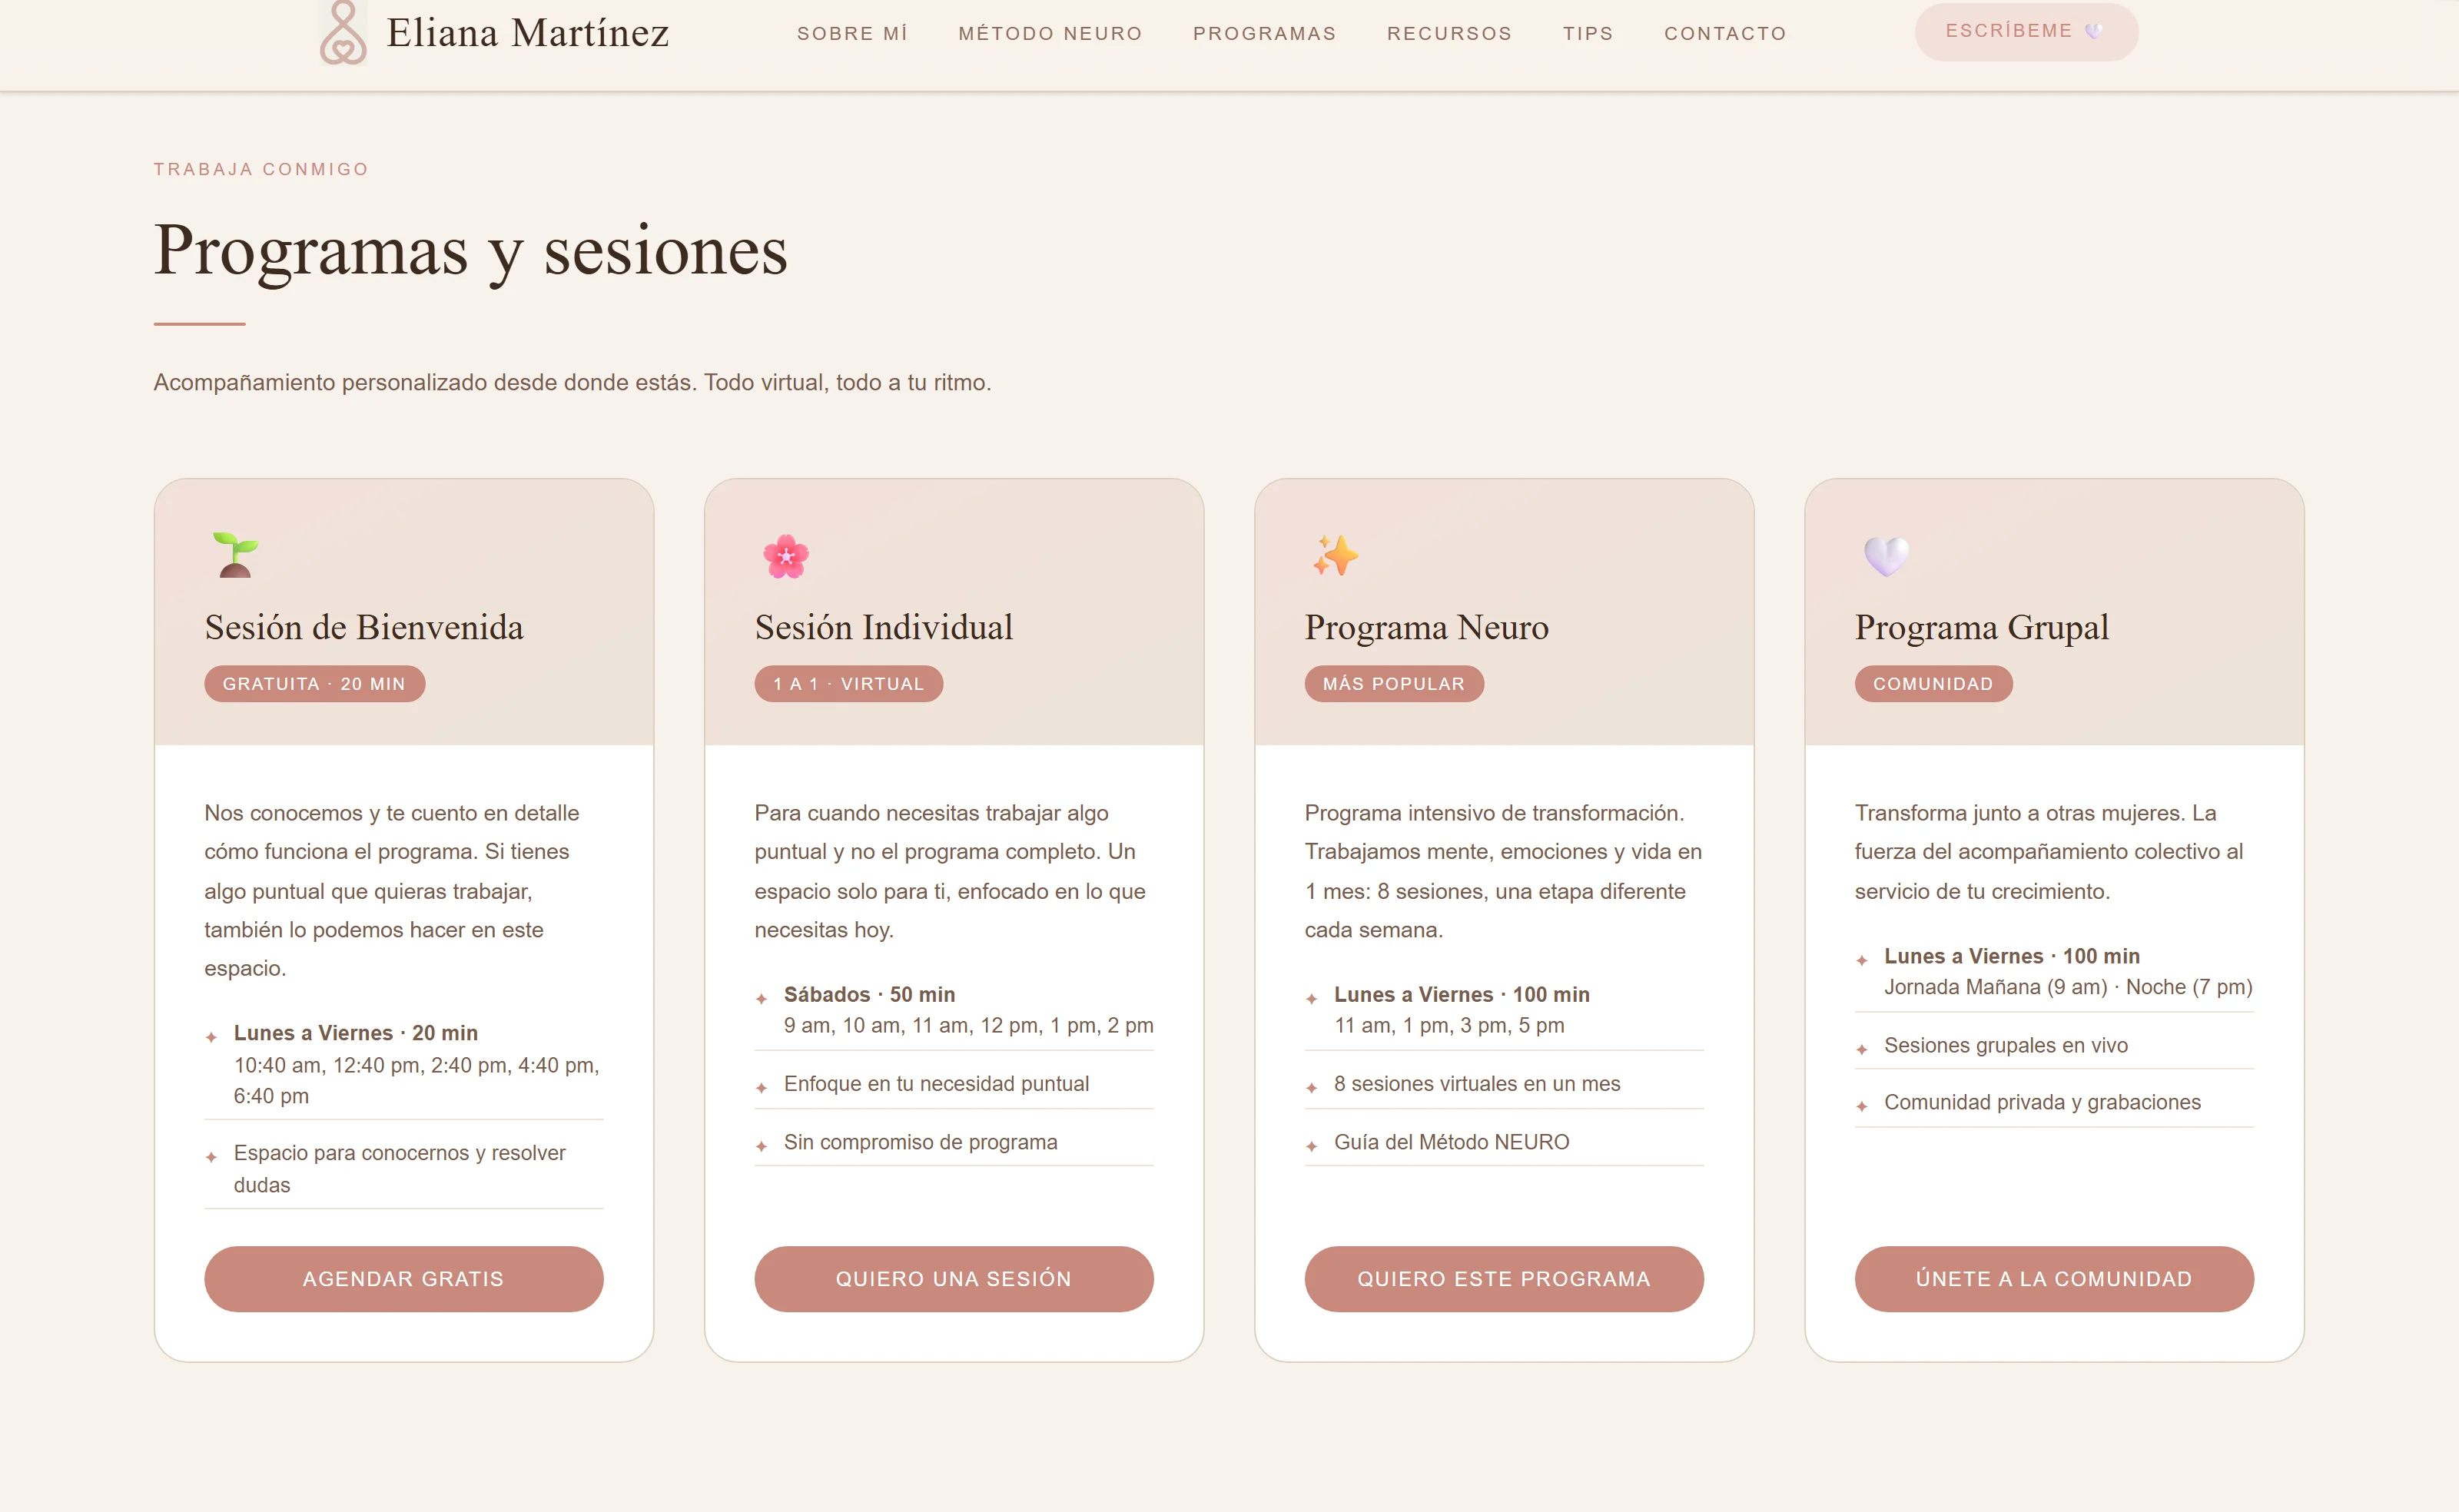Open the SOBRE MÍ menu item
The image size is (2459, 1512).
coord(852,33)
